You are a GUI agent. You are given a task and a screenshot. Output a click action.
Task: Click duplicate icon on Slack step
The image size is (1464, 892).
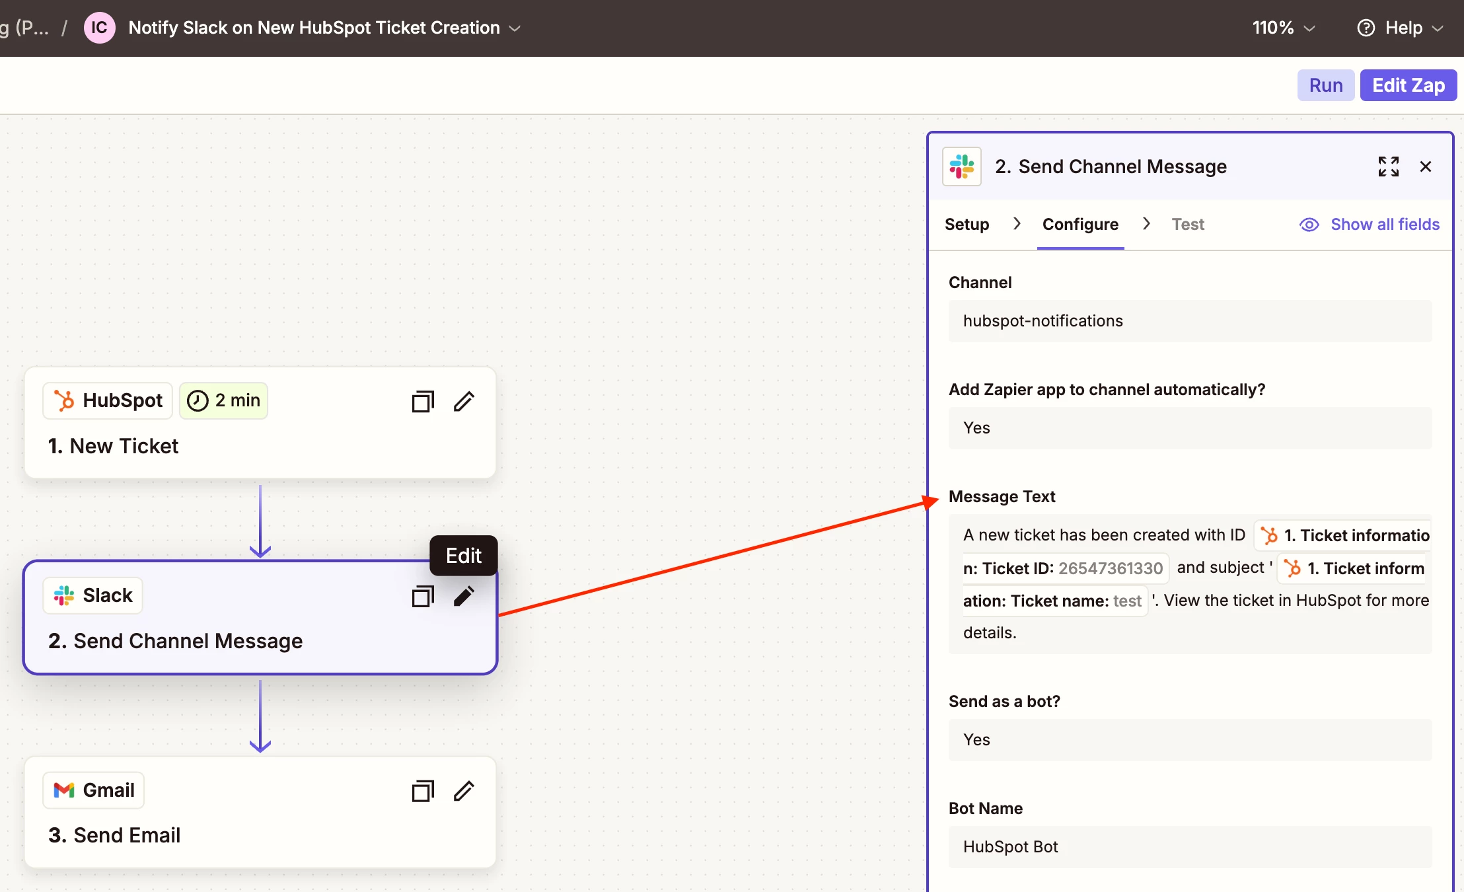(x=423, y=596)
